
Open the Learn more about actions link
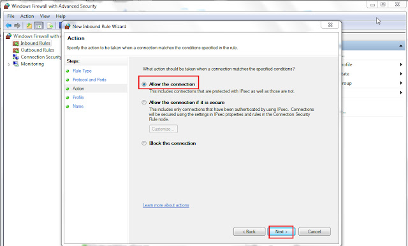pyautogui.click(x=166, y=205)
